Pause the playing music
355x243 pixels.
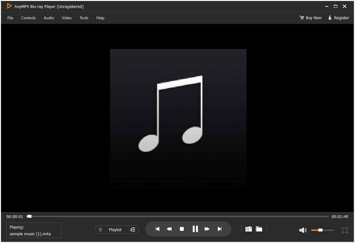coord(195,229)
